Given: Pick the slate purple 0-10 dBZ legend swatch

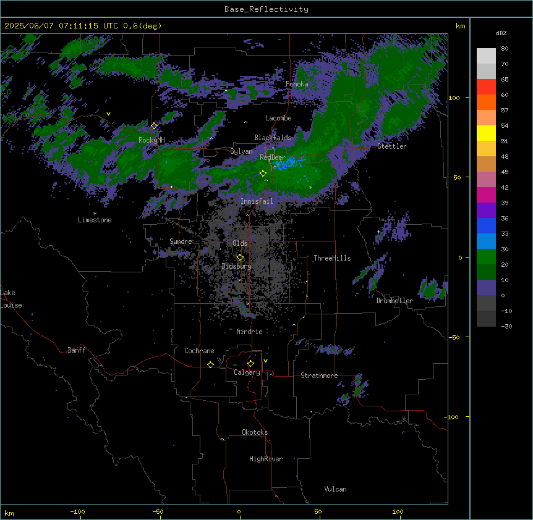Looking at the screenshot, I should click(486, 288).
